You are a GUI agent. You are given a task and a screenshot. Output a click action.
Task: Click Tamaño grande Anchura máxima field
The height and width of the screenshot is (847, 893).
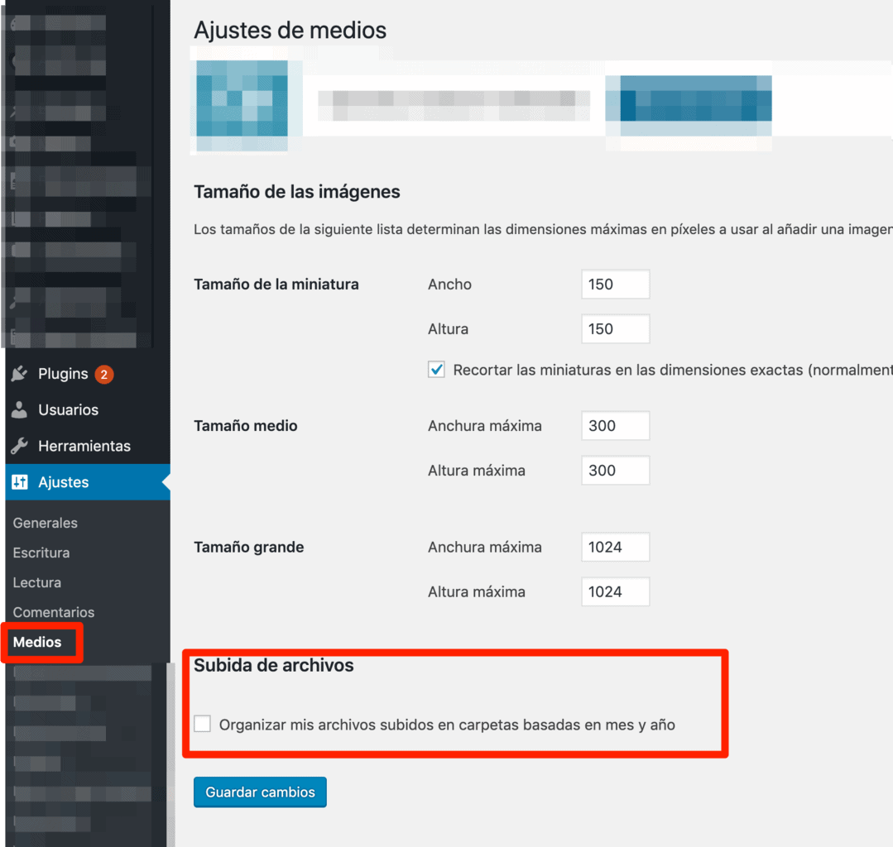click(615, 547)
